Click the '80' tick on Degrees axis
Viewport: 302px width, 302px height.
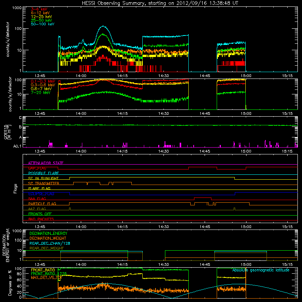pyautogui.click(x=19, y=274)
